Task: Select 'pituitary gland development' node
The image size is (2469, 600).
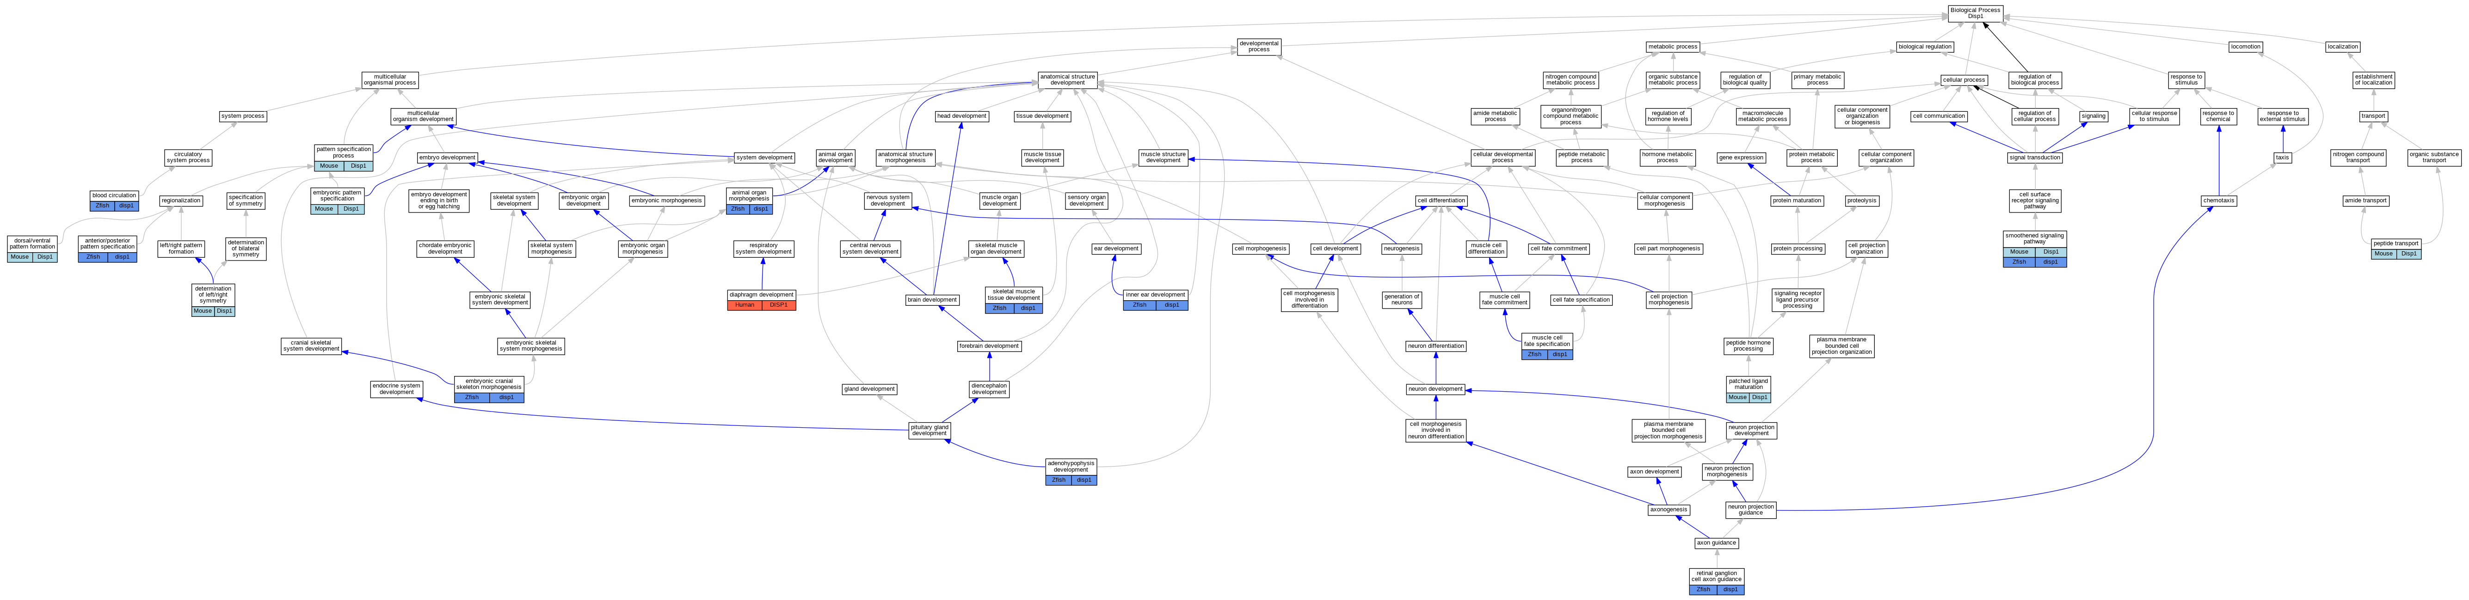Action: pos(929,430)
